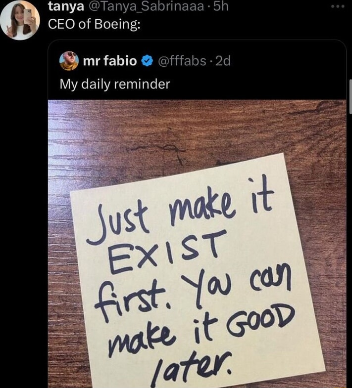352x388 pixels.
Task: Visit the @fffabs handle
Action: pyautogui.click(x=182, y=61)
